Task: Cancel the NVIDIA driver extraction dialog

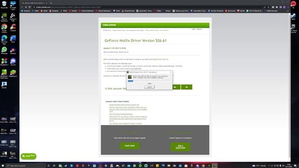Action: pyautogui.click(x=149, y=87)
